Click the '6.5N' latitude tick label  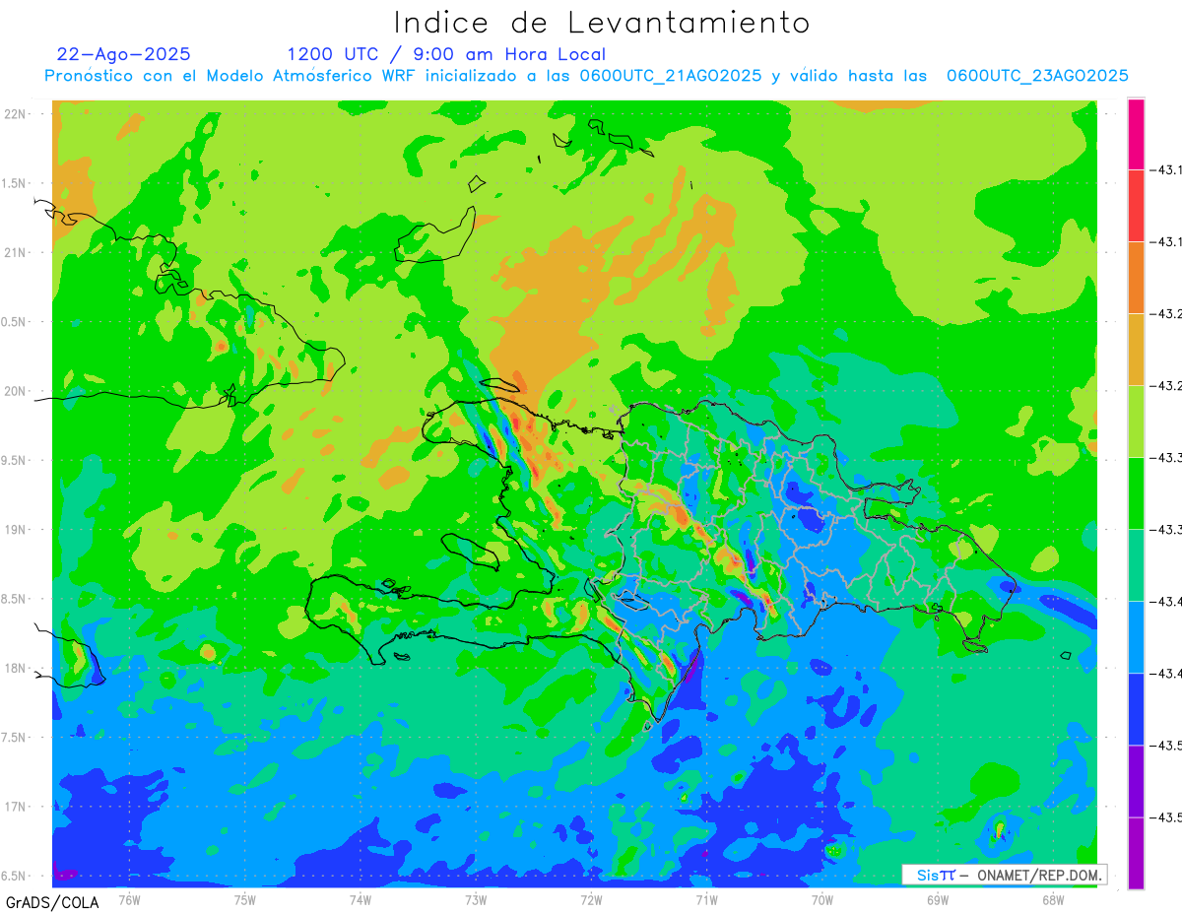(x=14, y=876)
